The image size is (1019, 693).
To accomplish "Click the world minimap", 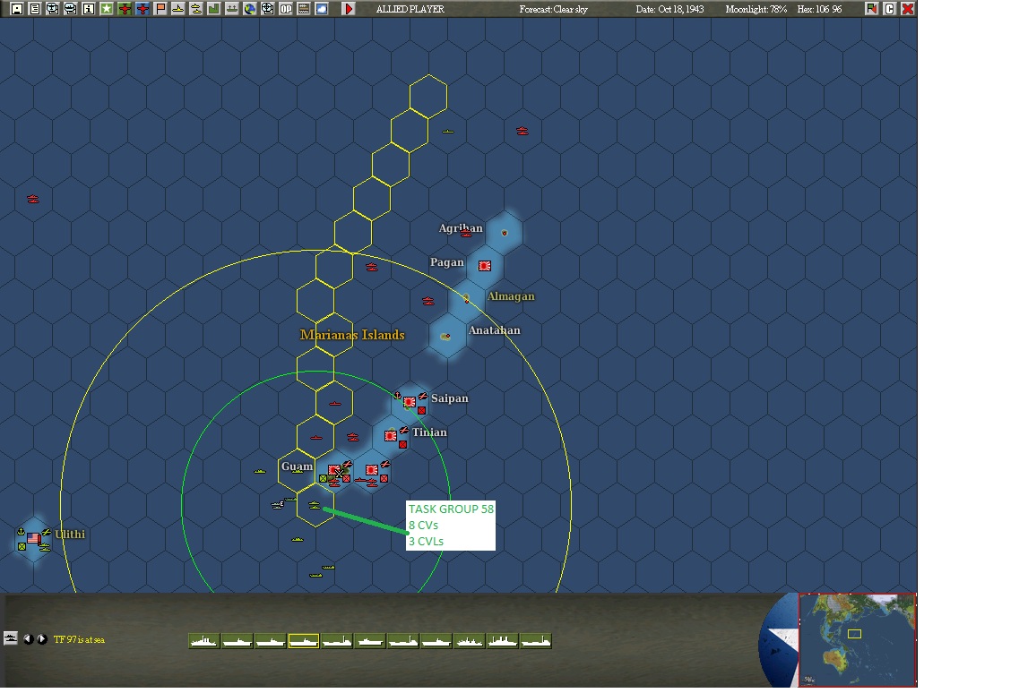I will (857, 640).
